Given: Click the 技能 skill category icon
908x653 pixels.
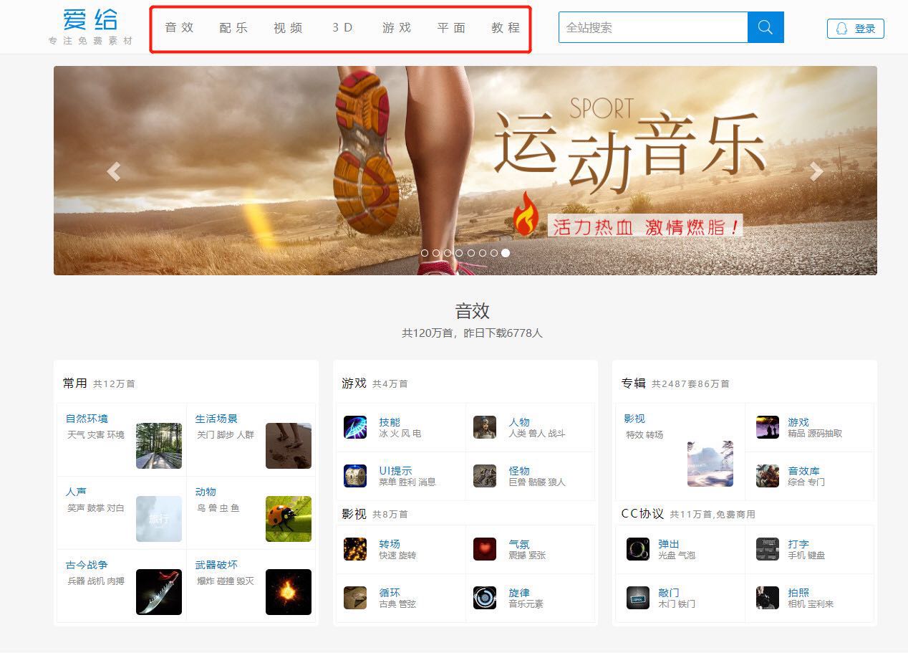Looking at the screenshot, I should 354,427.
